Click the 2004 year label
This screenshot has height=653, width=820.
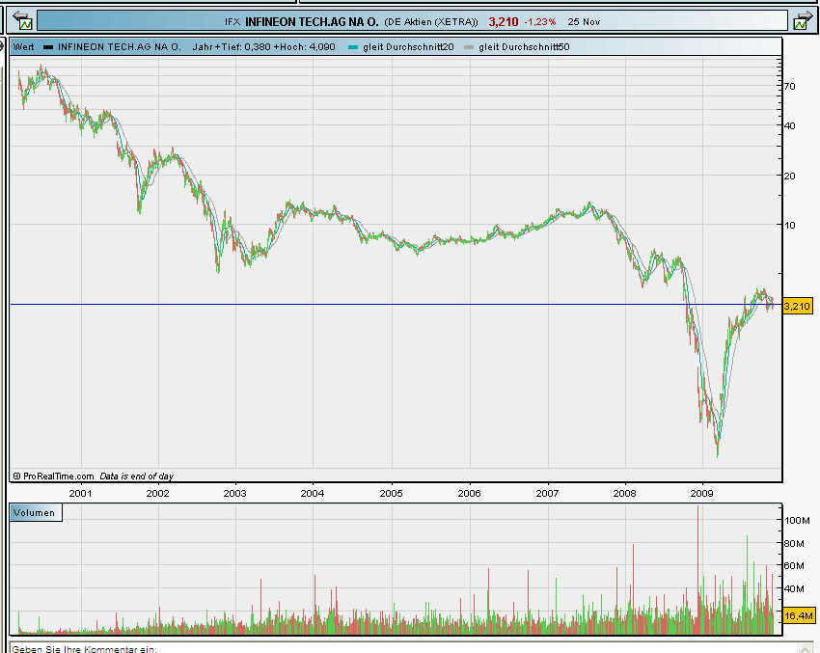point(313,494)
